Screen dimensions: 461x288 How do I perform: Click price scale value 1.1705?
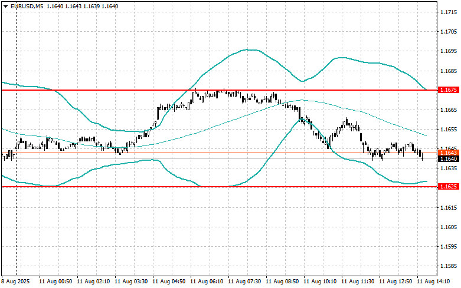(x=449, y=32)
